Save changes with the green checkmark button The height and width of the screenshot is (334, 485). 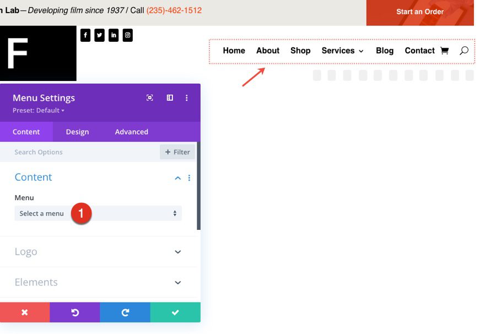(175, 312)
